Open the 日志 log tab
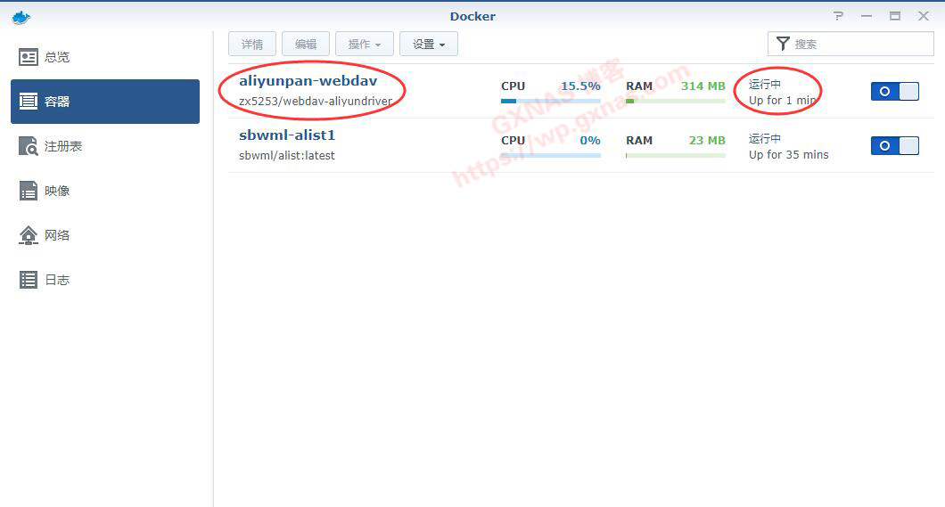Image resolution: width=945 pixels, height=507 pixels. tap(105, 280)
